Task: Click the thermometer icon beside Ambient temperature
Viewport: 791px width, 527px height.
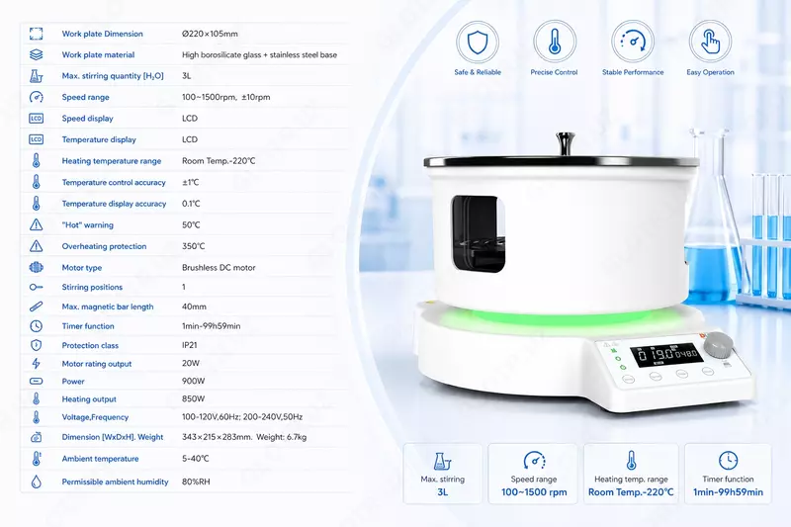Action: click(36, 459)
